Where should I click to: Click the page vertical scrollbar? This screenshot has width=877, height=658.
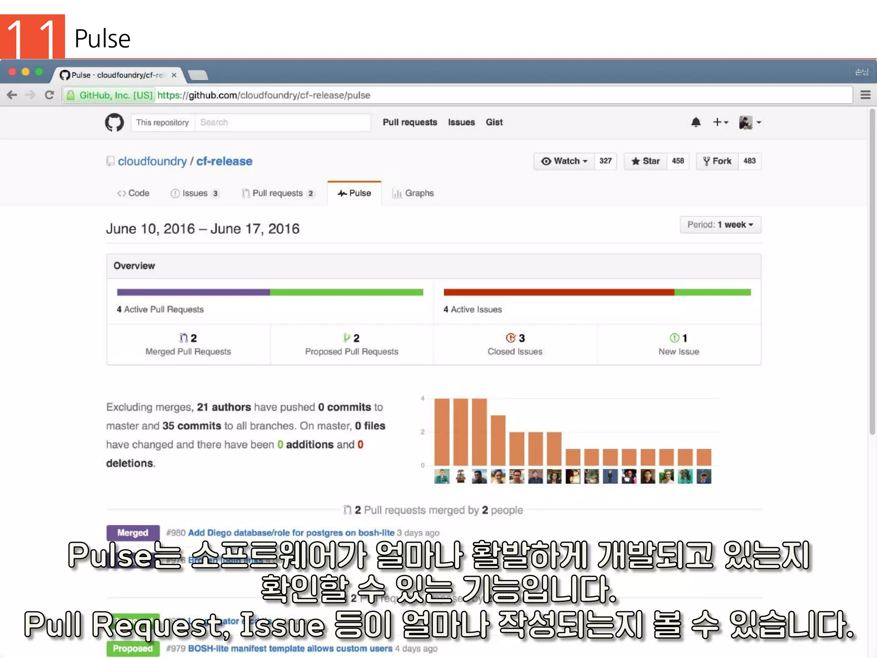(x=872, y=272)
